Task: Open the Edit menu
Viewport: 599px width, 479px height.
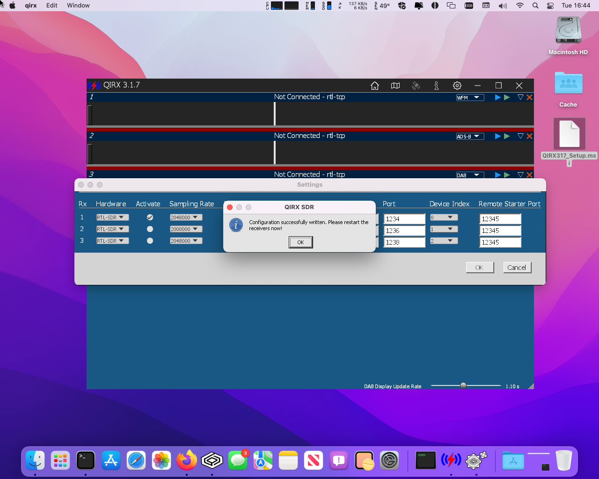Action: click(x=52, y=6)
